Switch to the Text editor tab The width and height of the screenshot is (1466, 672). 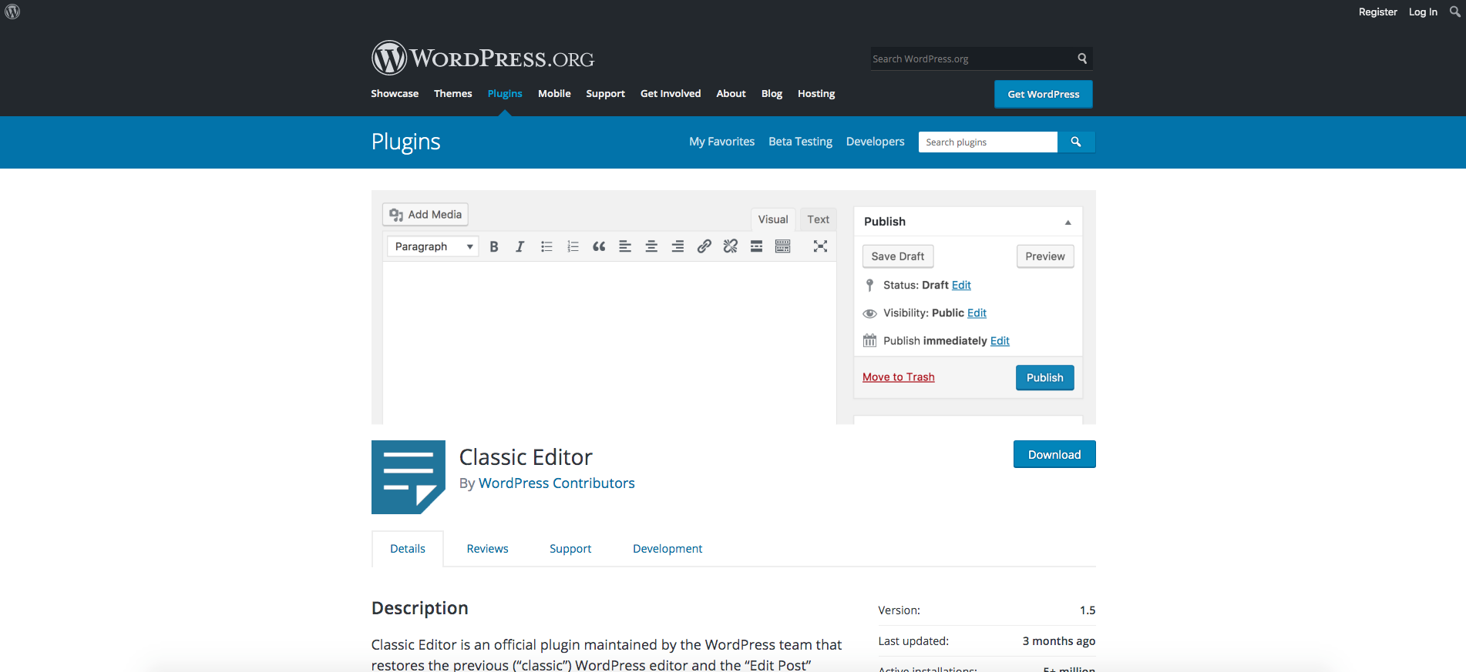tap(818, 219)
